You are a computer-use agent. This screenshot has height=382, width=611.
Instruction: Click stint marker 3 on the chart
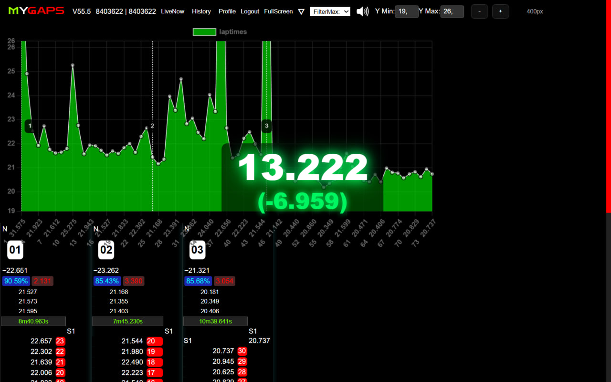(266, 126)
